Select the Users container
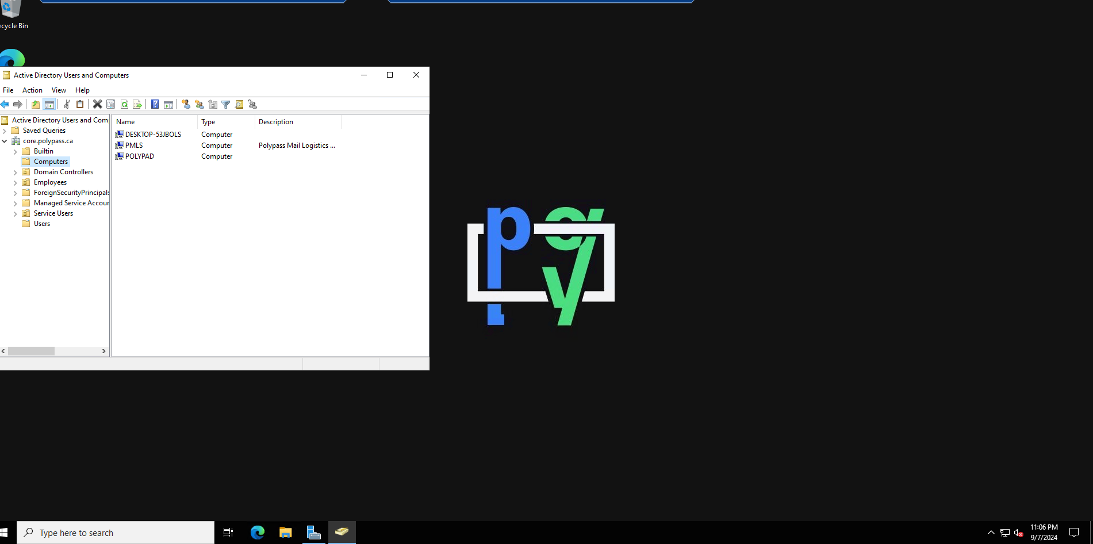This screenshot has width=1093, height=544. point(41,224)
